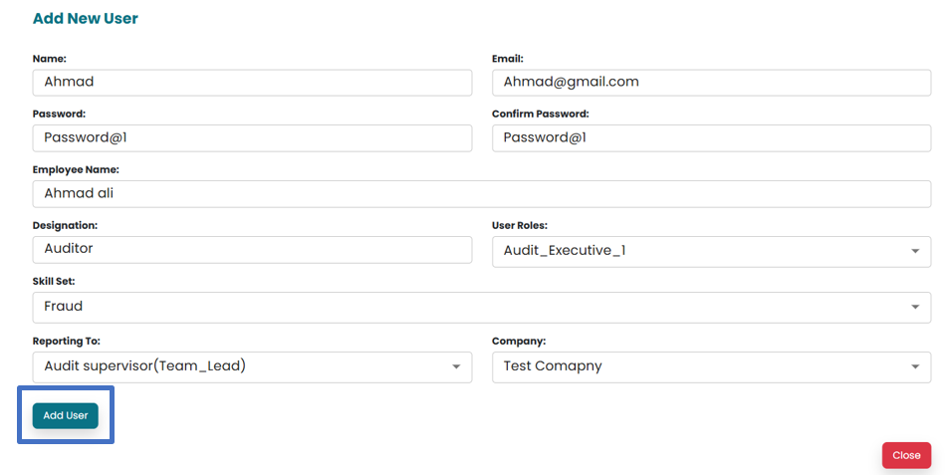Click the 'Reporting To:' label text

coord(66,342)
